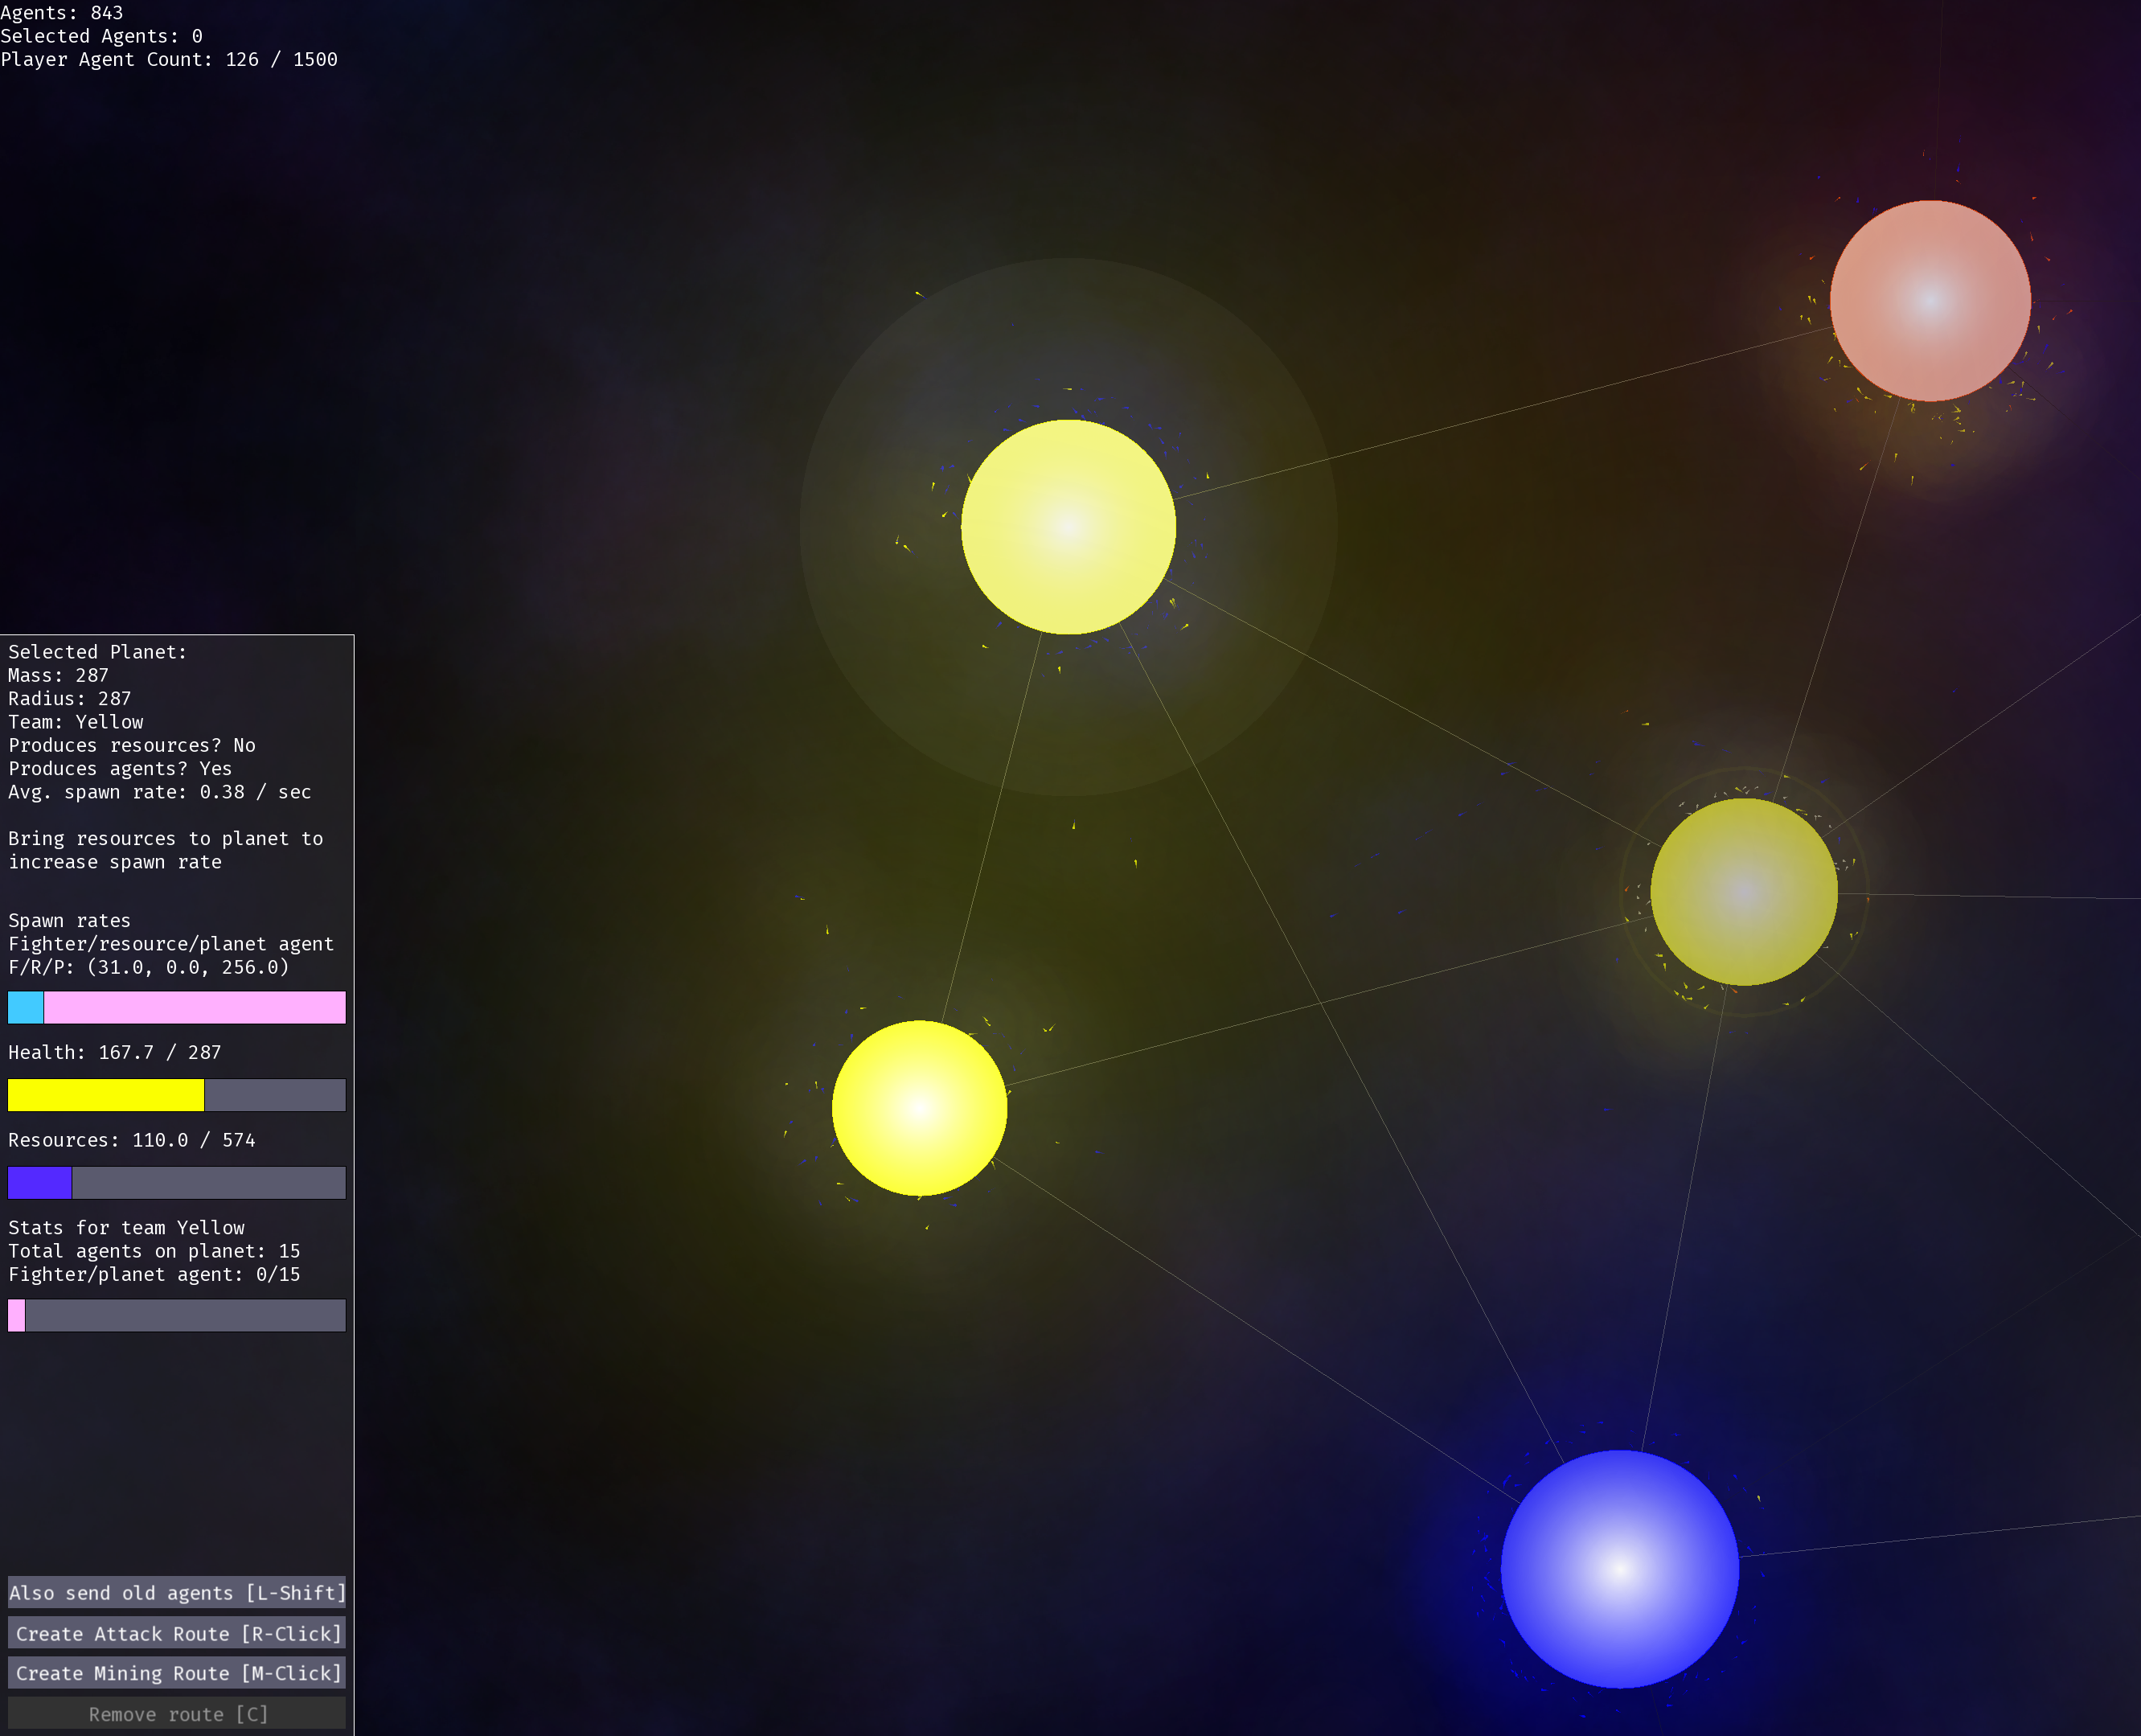
Task: Click the purple resources bar
Action: click(40, 1183)
